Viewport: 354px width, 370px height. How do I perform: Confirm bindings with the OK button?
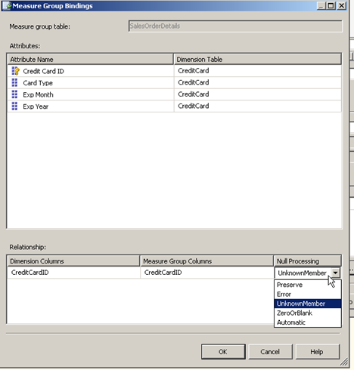(223, 352)
